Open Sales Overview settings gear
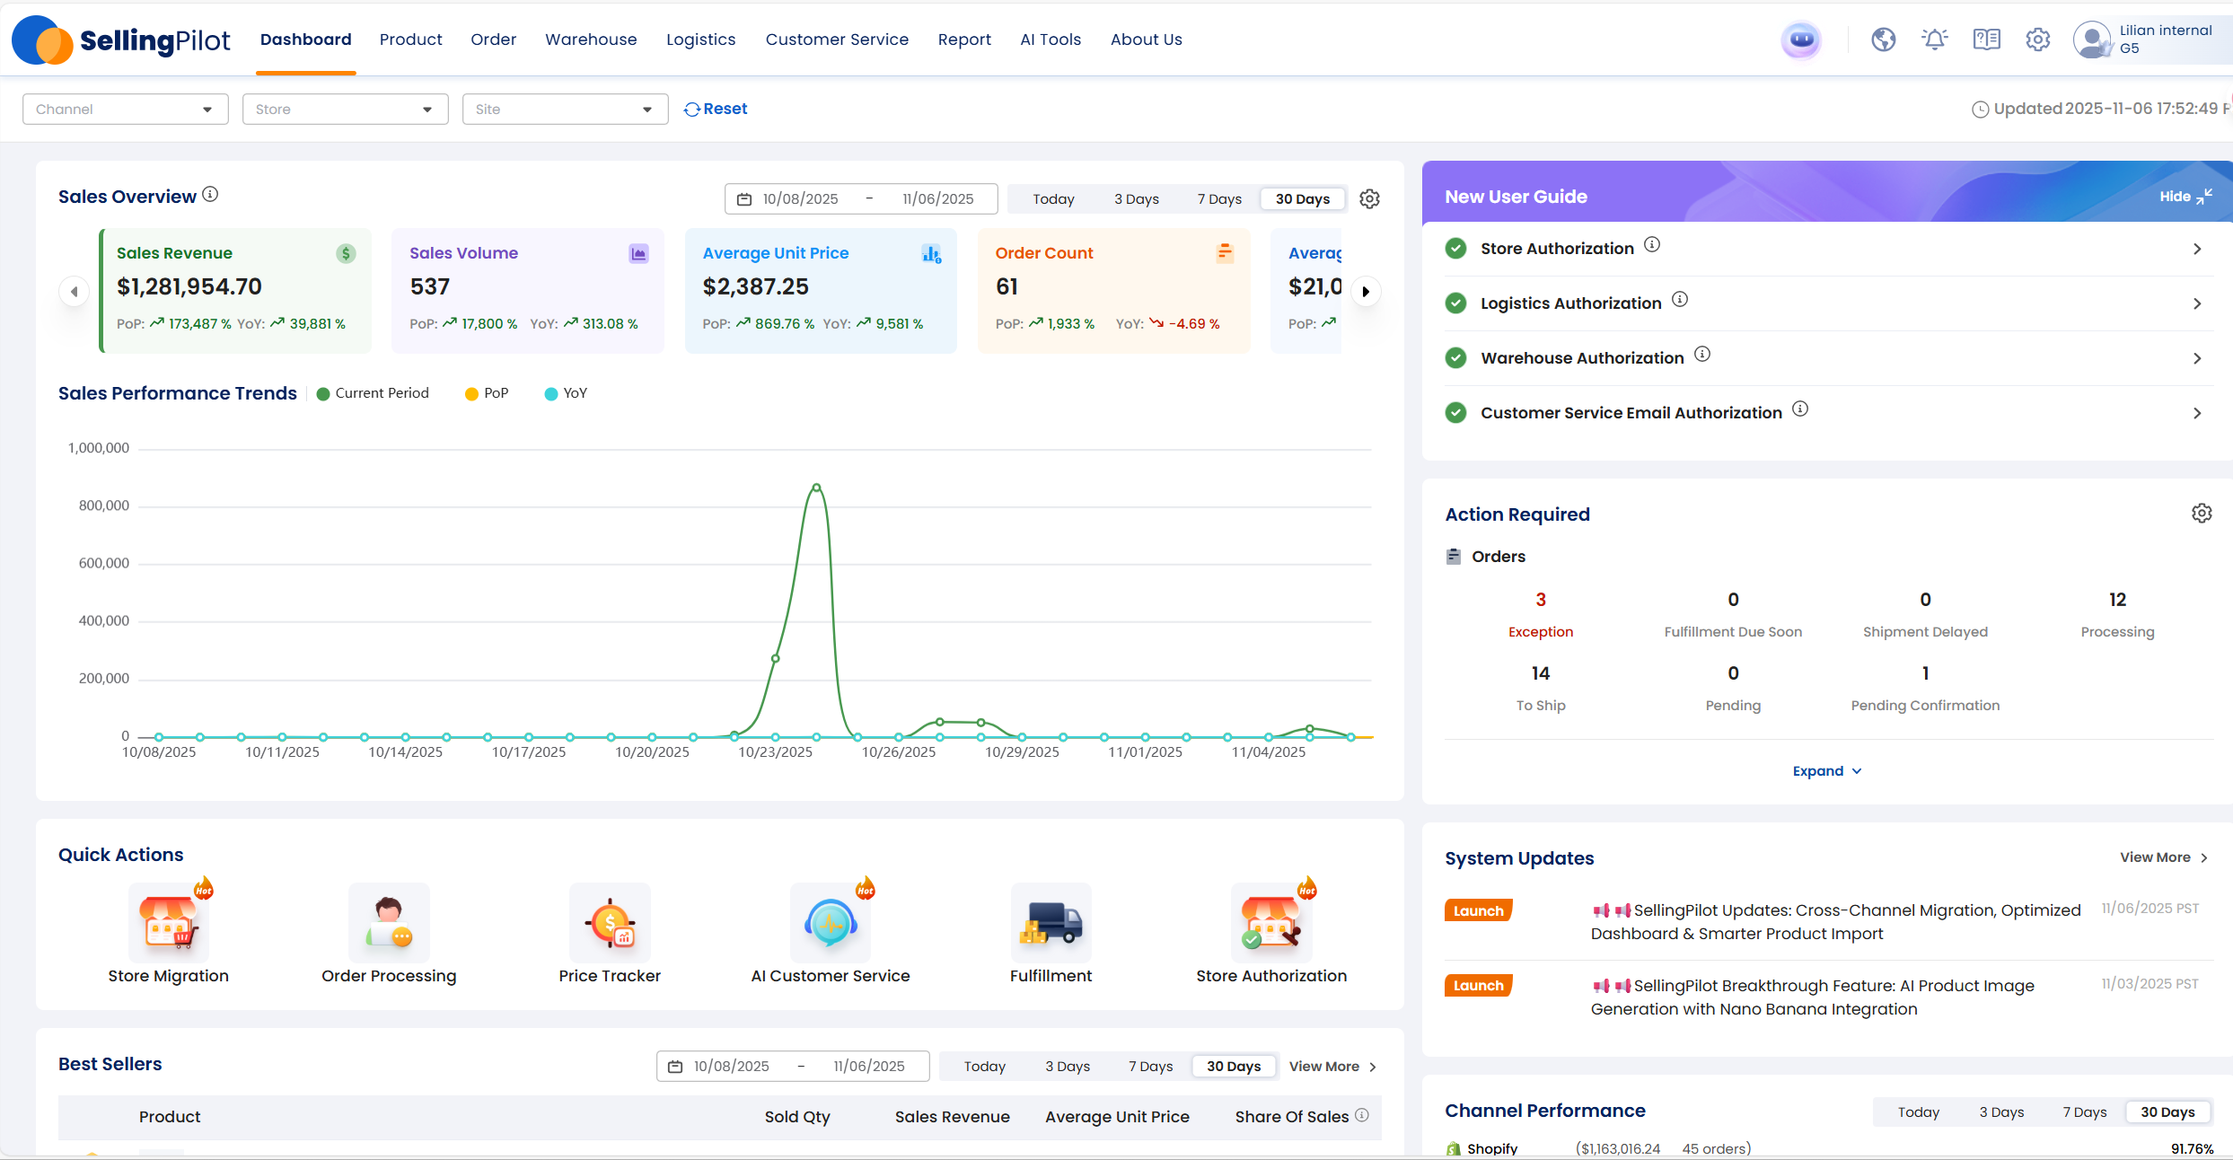 point(1369,198)
